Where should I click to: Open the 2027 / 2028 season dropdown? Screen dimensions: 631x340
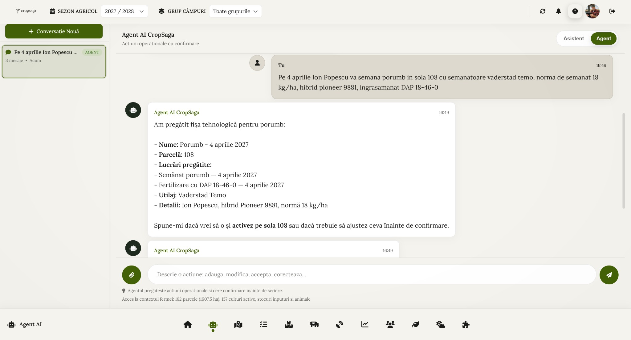[x=124, y=11]
